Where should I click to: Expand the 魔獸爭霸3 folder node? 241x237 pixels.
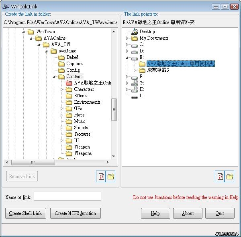tap(135, 70)
